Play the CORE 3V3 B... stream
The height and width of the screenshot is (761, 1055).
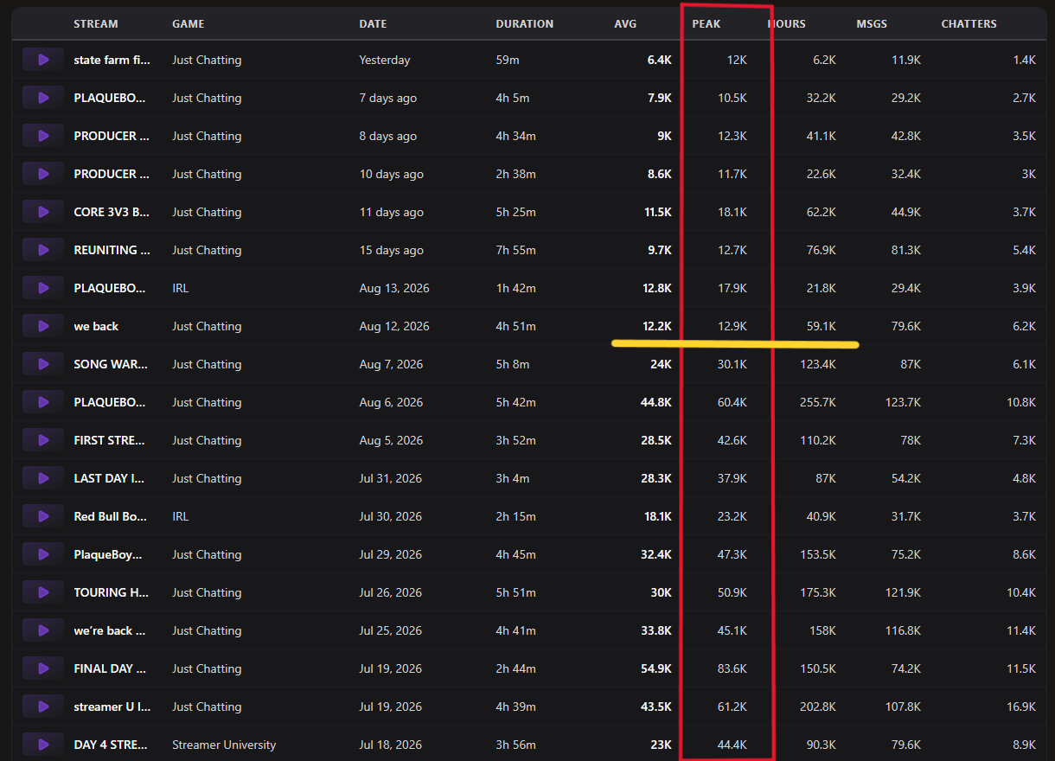click(43, 212)
